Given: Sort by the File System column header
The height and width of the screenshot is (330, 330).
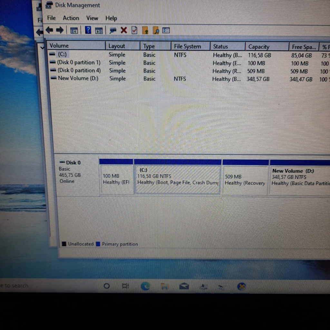Looking at the screenshot, I should [x=187, y=46].
